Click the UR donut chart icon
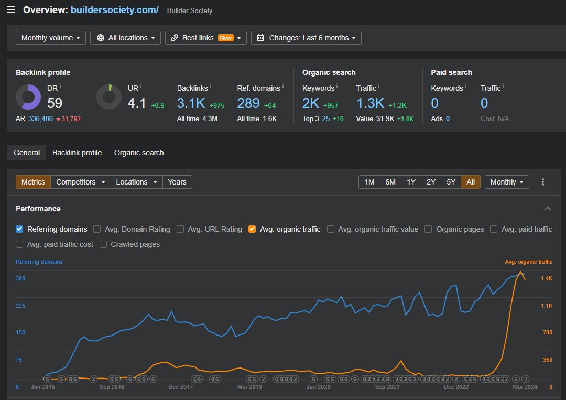This screenshot has width=566, height=400. 109,97
